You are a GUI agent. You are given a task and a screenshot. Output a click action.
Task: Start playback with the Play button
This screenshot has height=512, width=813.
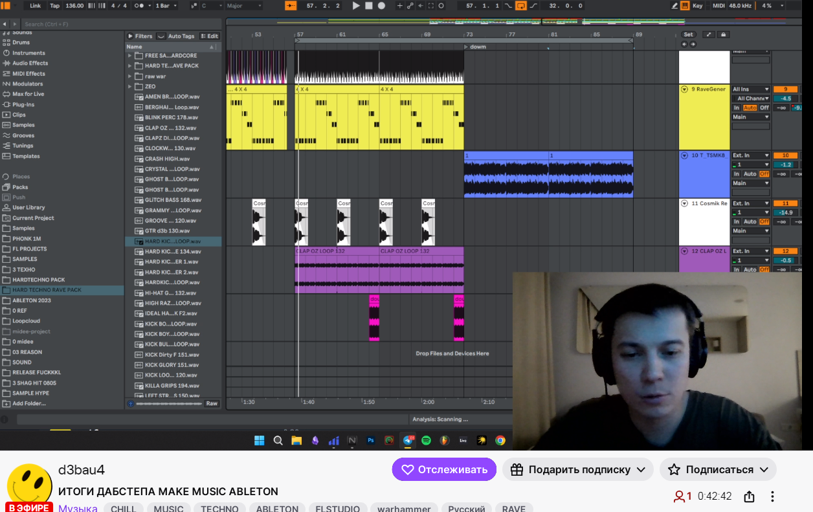pyautogui.click(x=356, y=6)
